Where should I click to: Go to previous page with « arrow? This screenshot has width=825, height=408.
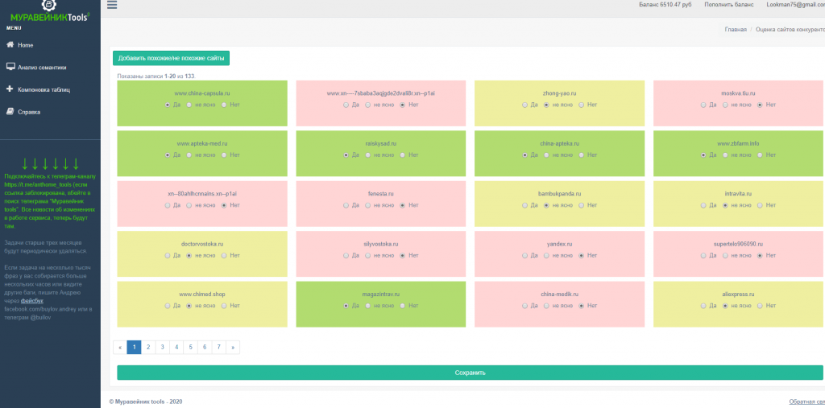[120, 347]
